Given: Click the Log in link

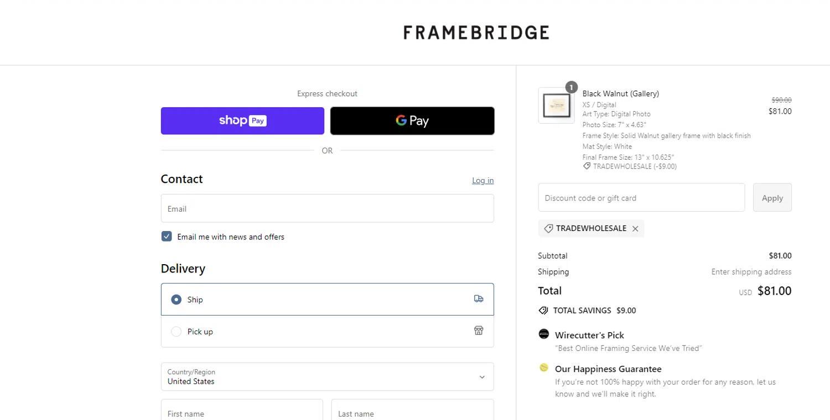Looking at the screenshot, I should 483,180.
